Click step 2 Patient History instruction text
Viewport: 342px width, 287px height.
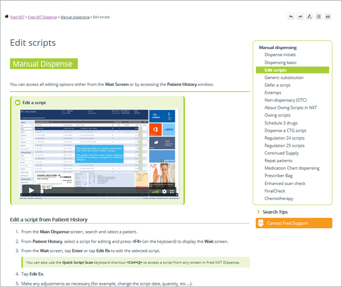pyautogui.click(x=125, y=241)
